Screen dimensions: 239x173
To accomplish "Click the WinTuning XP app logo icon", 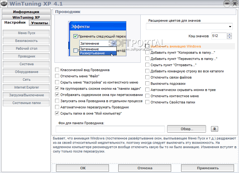I will (4, 4).
